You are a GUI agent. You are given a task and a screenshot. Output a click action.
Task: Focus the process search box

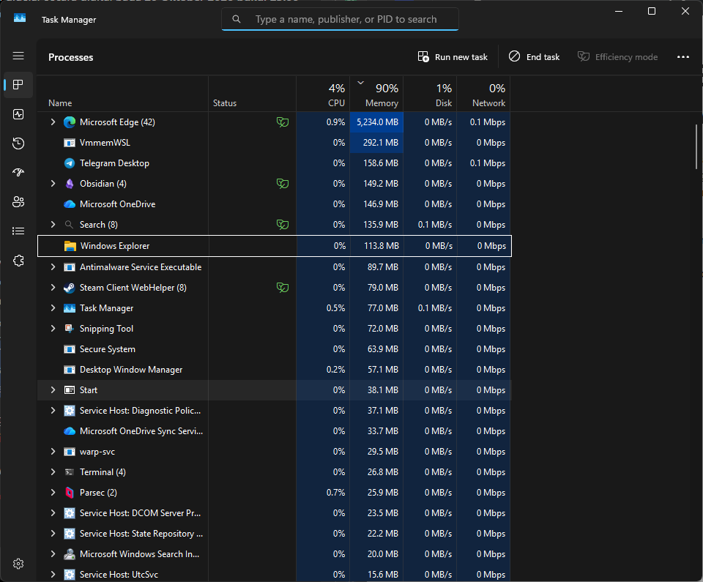340,19
